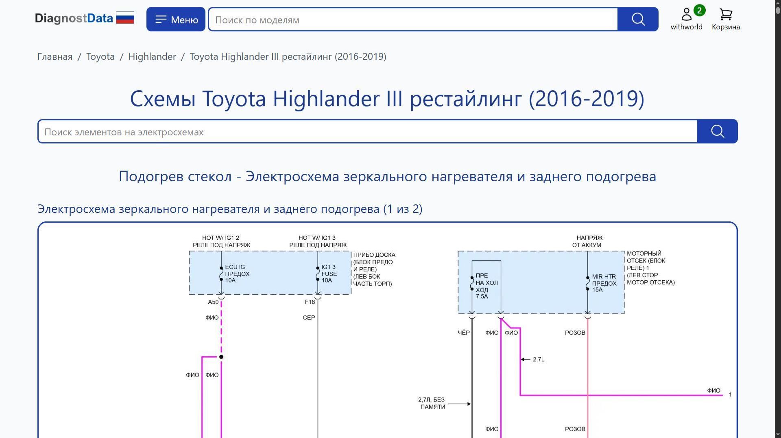Image resolution: width=781 pixels, height=438 pixels.
Task: Click the MIR HTR ПРЕДОХ 15A fuse label
Action: click(x=604, y=283)
